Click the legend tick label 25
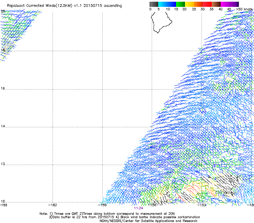 click(x=194, y=9)
